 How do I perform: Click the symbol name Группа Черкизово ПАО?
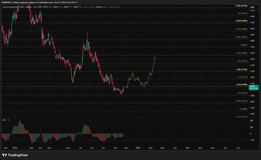(14, 7)
